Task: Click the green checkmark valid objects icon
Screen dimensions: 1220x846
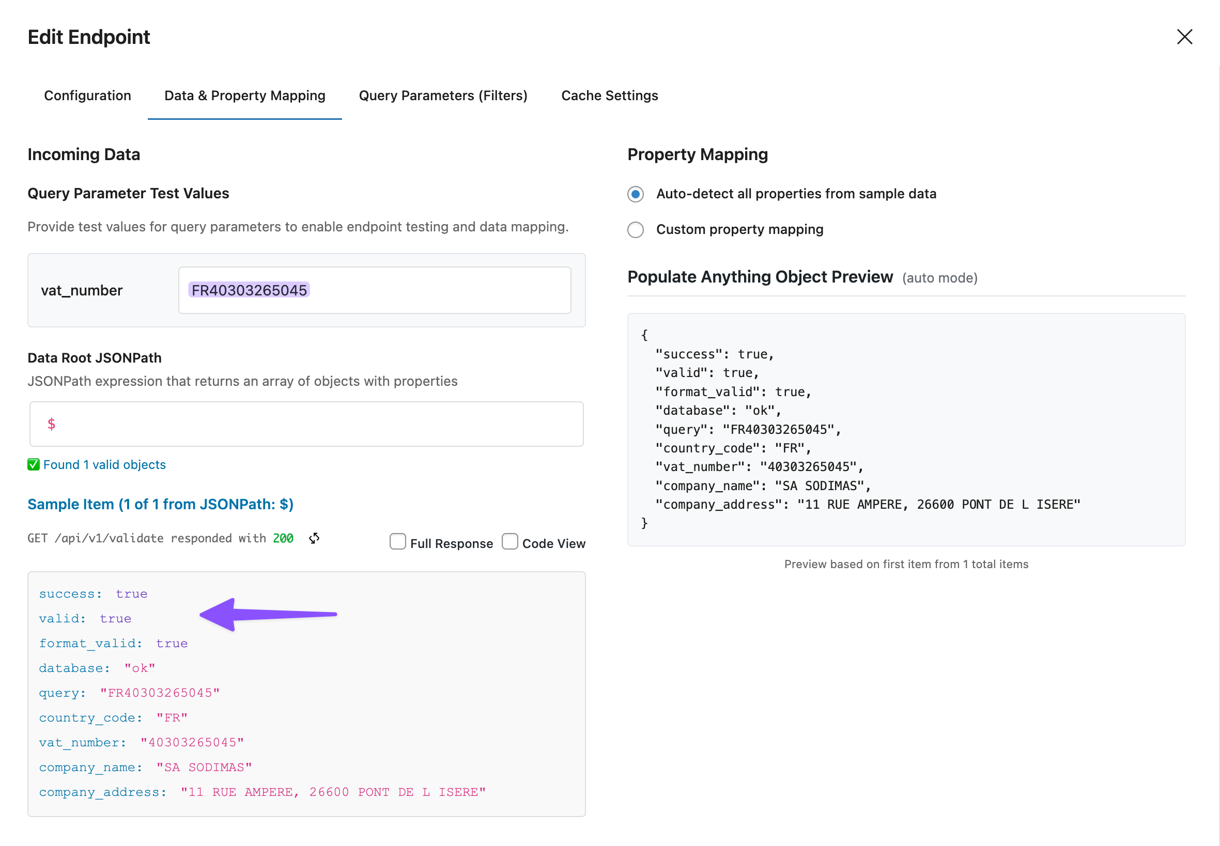Action: (34, 464)
